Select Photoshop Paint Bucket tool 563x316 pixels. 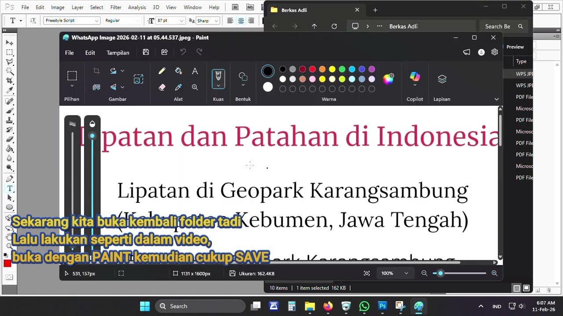pos(9,149)
